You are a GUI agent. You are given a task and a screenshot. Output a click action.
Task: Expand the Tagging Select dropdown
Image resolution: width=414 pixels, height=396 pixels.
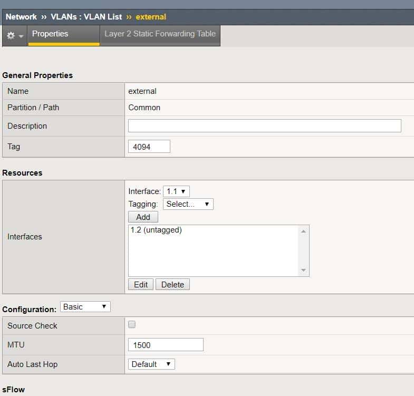[188, 204]
